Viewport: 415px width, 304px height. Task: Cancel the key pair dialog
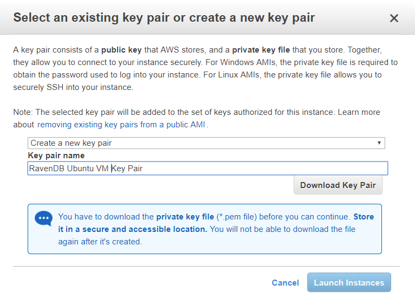[286, 282]
